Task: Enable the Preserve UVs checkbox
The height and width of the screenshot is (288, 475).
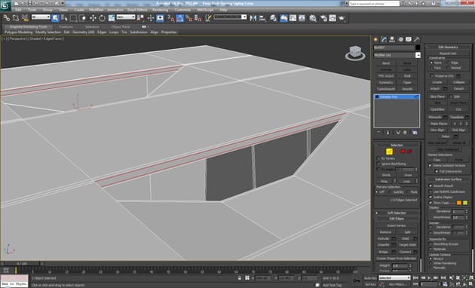Action: 432,76
